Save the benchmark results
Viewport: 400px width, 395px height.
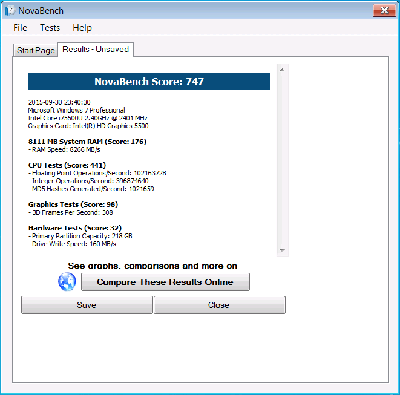tap(87, 305)
